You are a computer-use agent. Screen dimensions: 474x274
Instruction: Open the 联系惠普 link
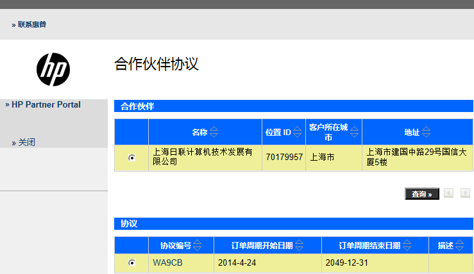pos(31,24)
